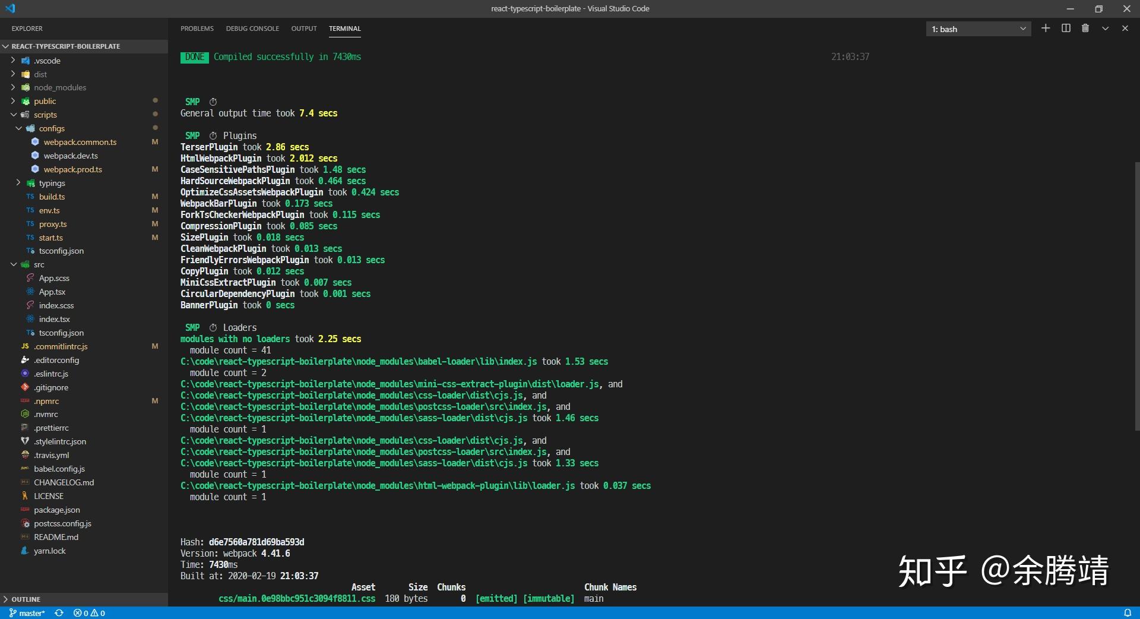Image resolution: width=1140 pixels, height=619 pixels.
Task: Expand the OUTLINE section
Action: pyautogui.click(x=26, y=599)
